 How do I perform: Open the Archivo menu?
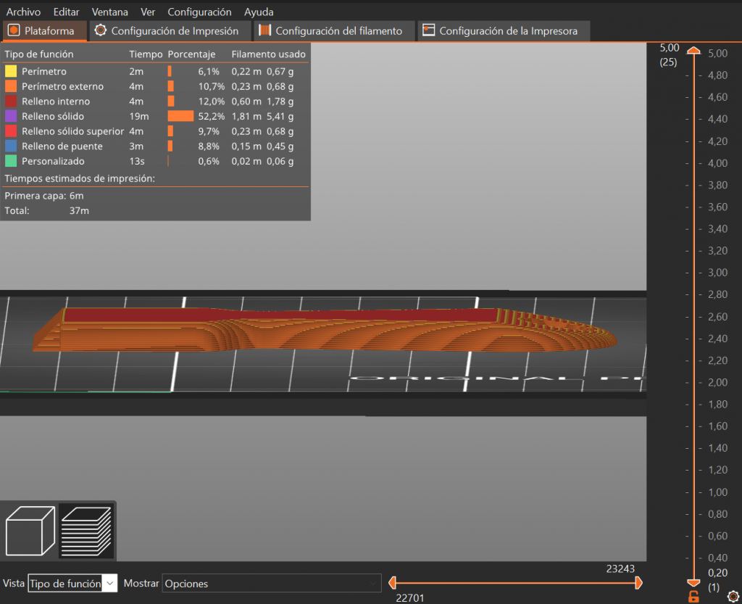23,12
